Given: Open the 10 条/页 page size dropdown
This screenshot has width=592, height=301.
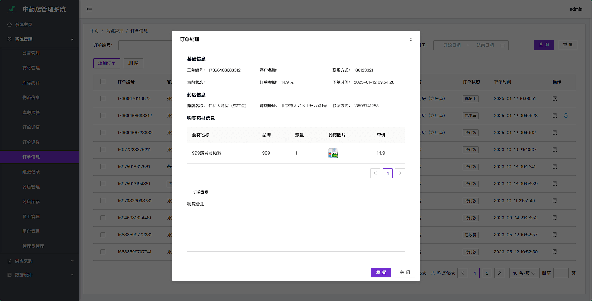Looking at the screenshot, I should (x=524, y=273).
